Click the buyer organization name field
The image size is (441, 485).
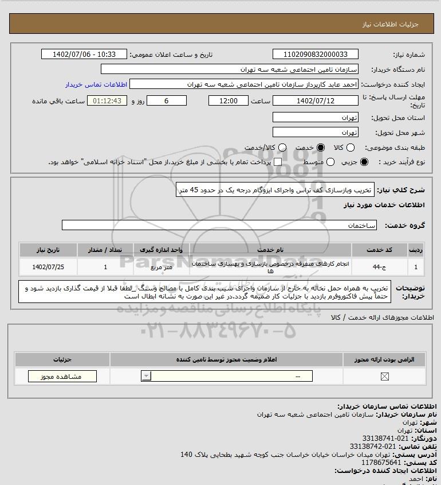click(230, 69)
